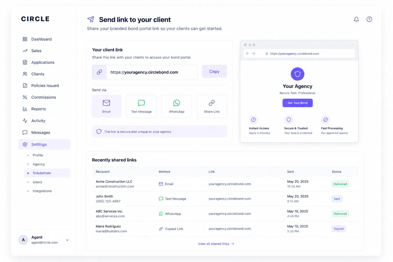Screen dimensions: 393x262
Task: Click the Delivered status for Acme Construction
Action: 340,184
